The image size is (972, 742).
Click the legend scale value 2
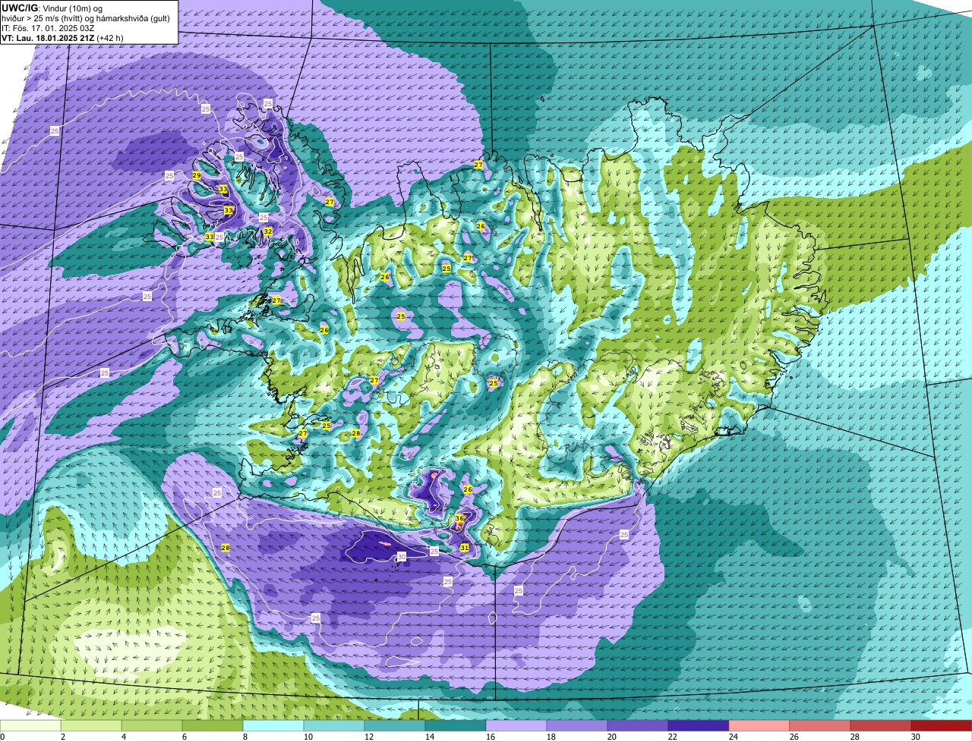(x=62, y=737)
